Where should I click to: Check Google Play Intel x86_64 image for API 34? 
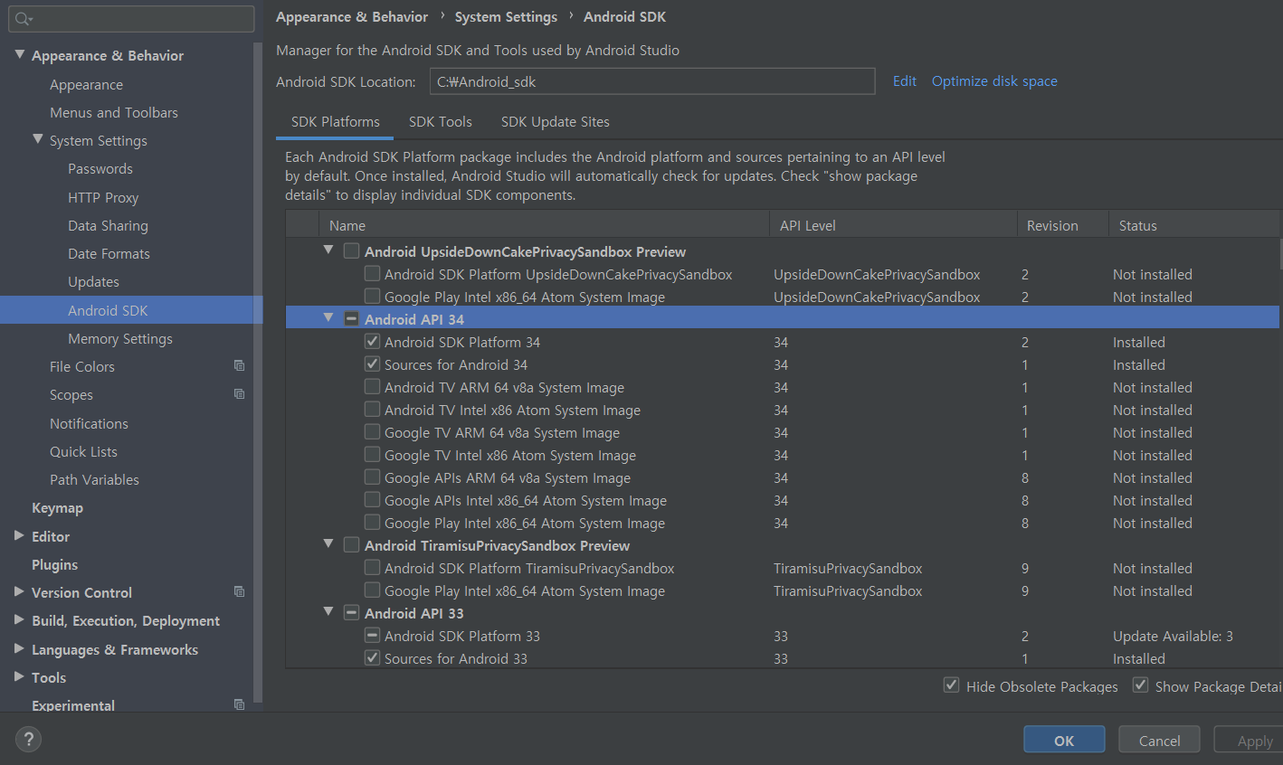click(x=372, y=522)
